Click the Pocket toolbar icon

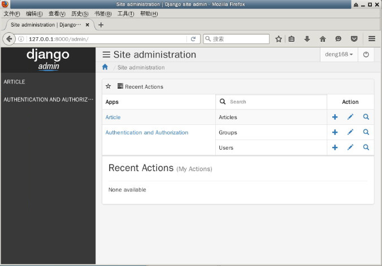(354, 39)
